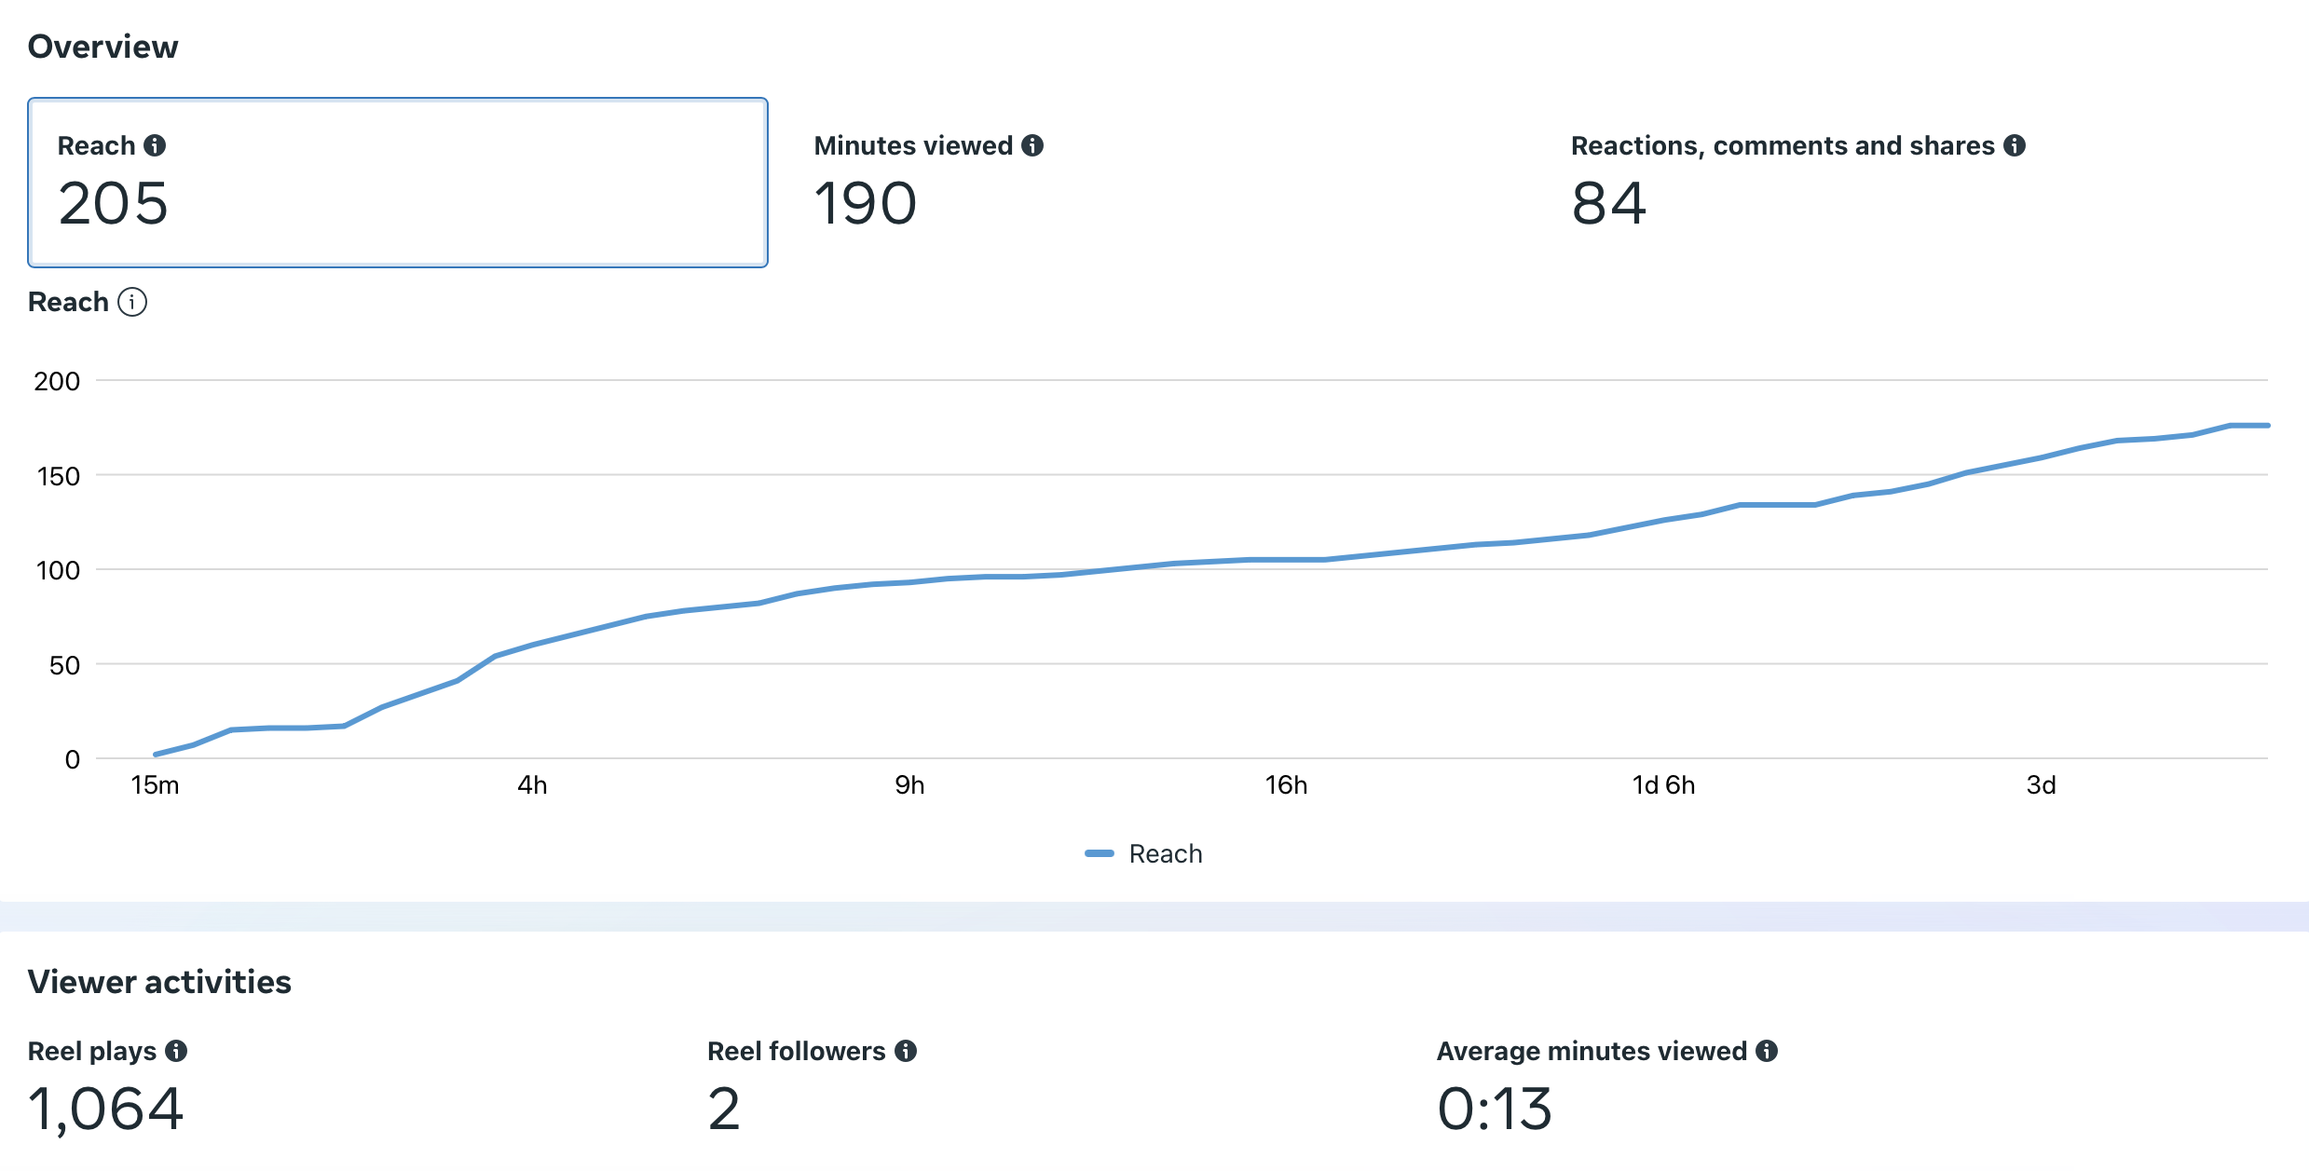Click the Reel followers label
This screenshot has height=1171, width=2309.
pos(797,1051)
